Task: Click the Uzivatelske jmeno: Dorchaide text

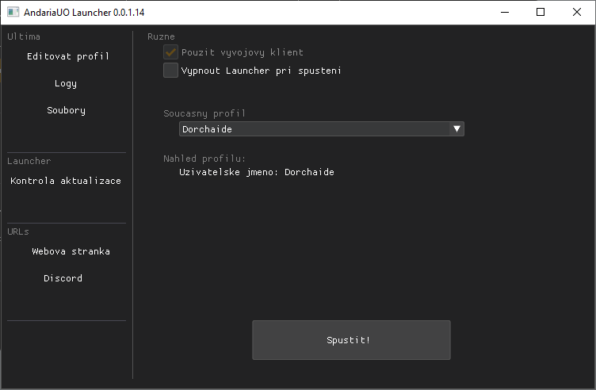Action: click(257, 172)
